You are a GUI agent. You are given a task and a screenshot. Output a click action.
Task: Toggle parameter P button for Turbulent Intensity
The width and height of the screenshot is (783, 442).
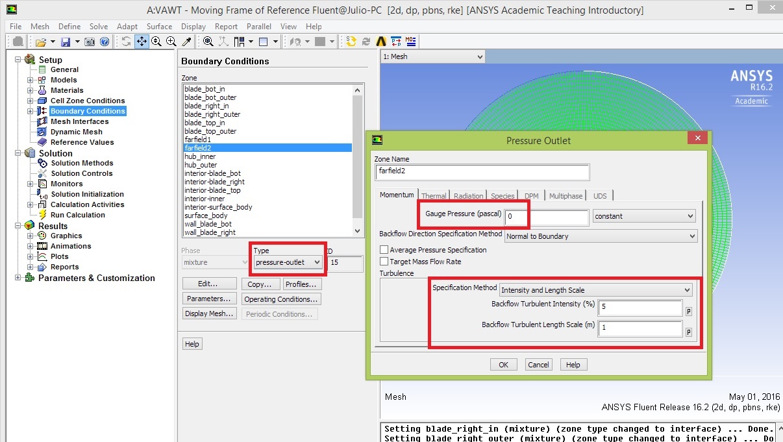[x=689, y=311]
